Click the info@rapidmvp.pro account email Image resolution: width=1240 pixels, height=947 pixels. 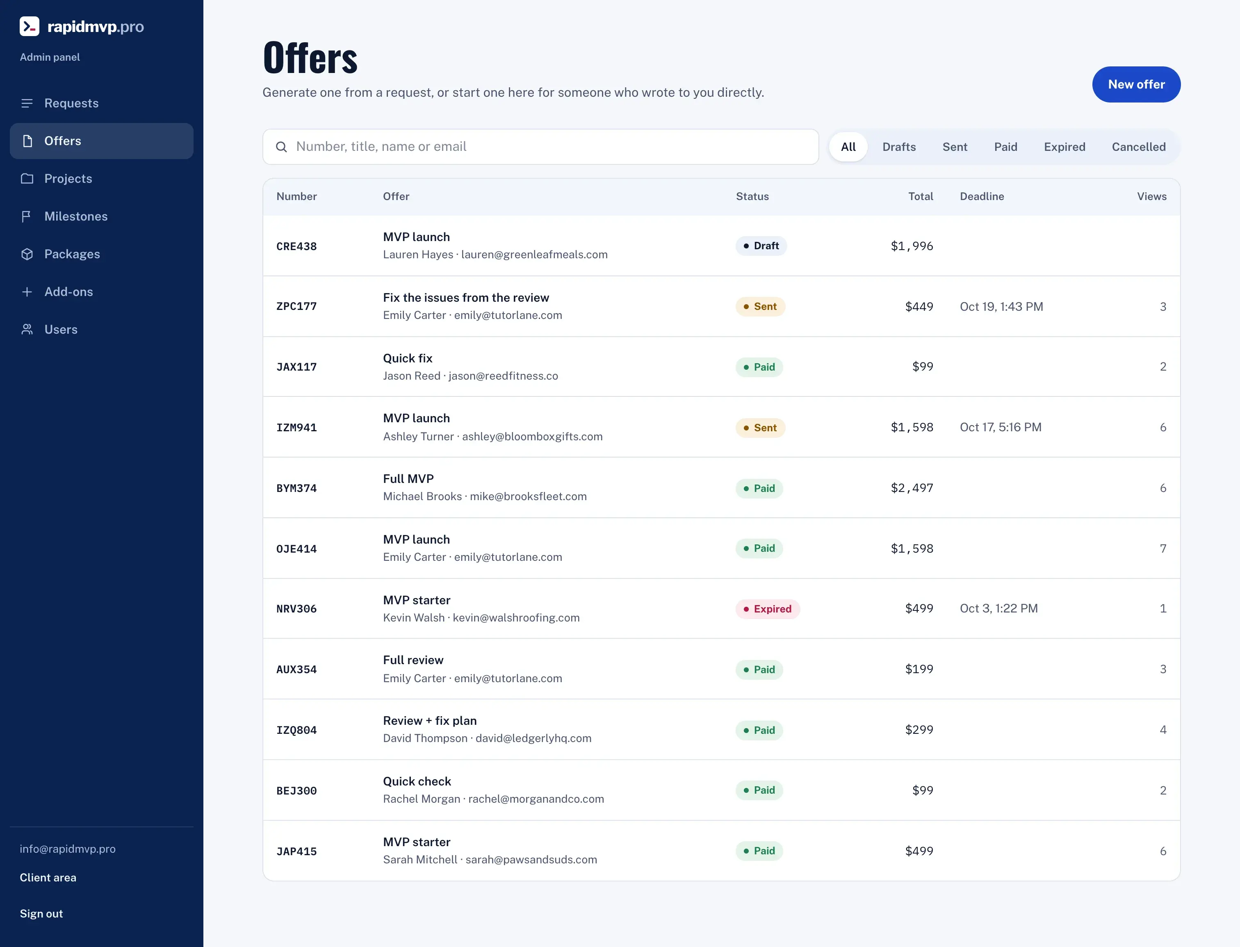68,849
